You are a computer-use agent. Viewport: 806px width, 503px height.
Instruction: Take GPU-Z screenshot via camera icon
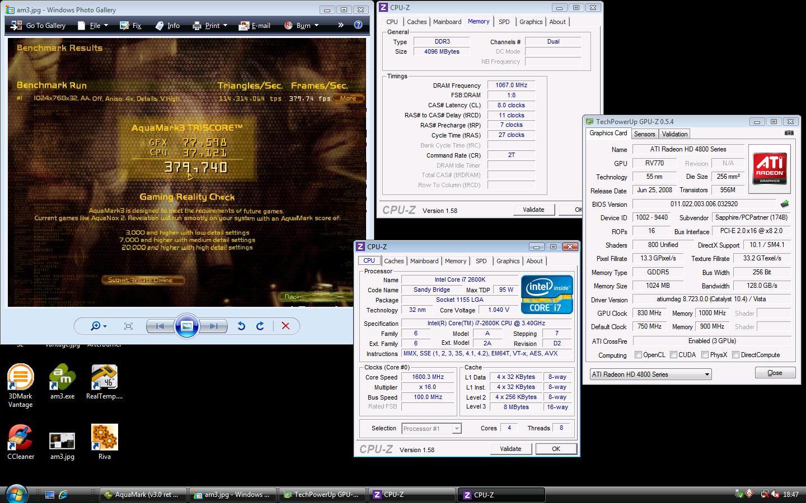coord(789,133)
